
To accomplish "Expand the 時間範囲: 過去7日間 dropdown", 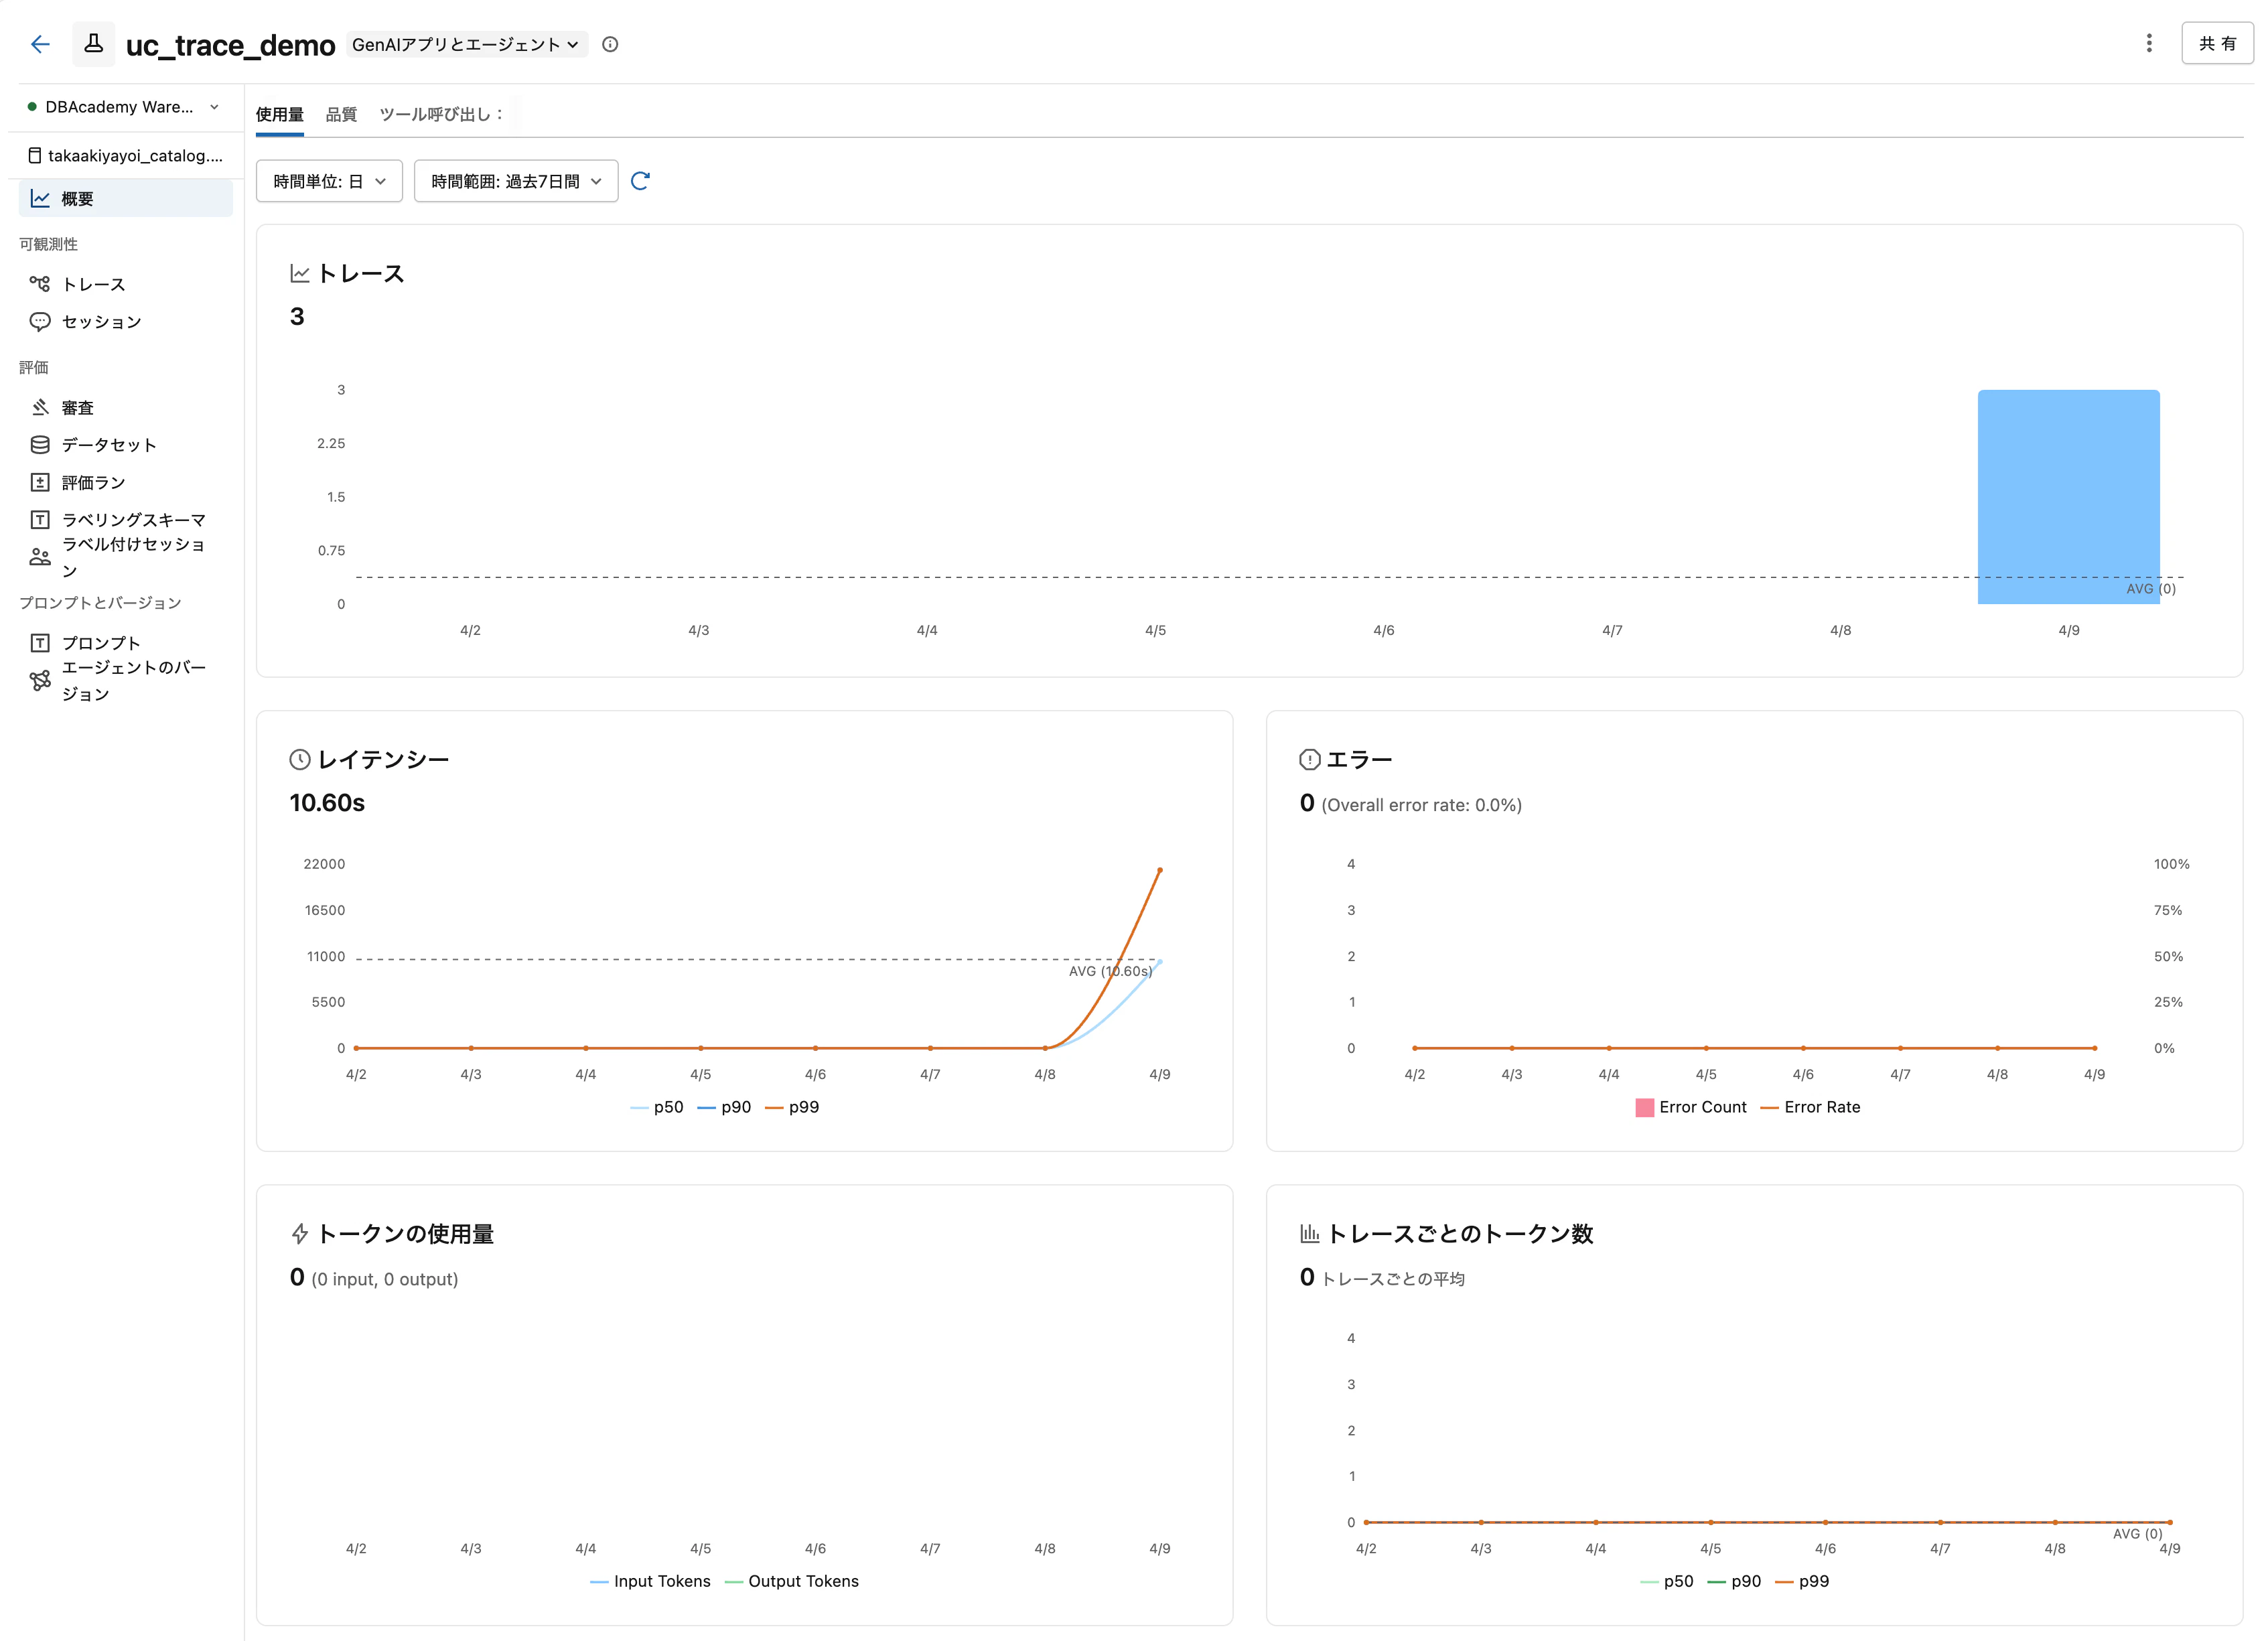I will click(x=516, y=181).
